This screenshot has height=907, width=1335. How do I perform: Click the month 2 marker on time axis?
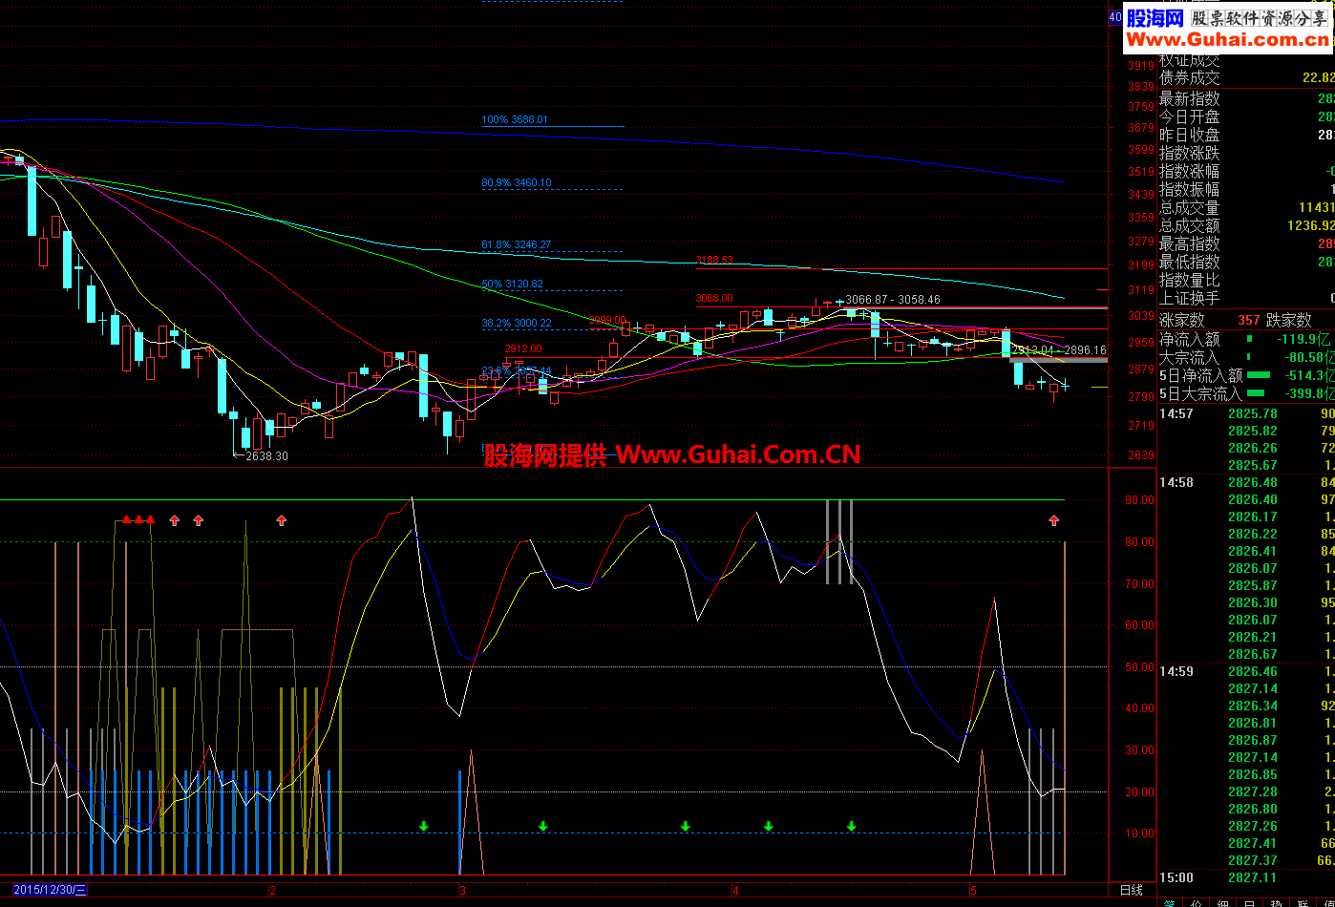tap(273, 891)
